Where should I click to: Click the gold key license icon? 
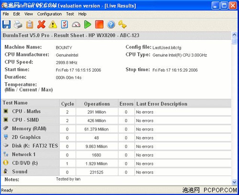(x=122, y=24)
